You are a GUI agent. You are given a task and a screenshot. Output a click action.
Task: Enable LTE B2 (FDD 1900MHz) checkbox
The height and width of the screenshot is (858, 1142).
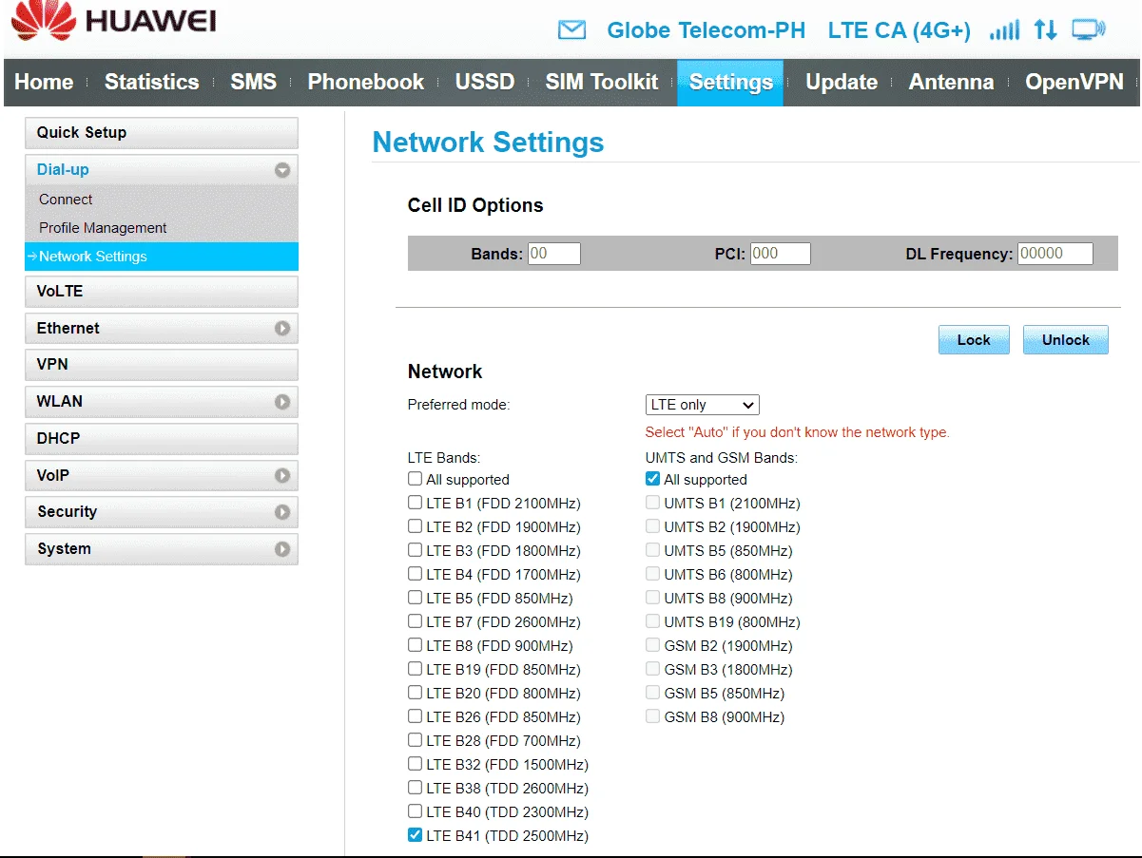[x=415, y=526]
